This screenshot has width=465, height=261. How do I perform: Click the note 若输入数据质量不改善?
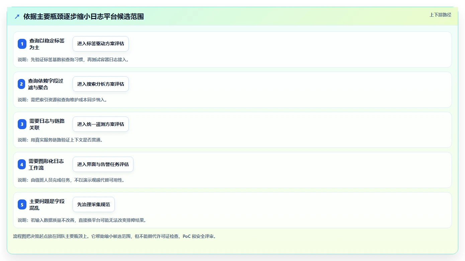coord(53,220)
